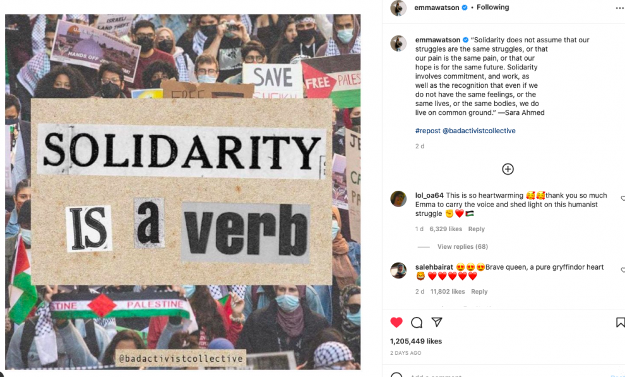Open the #repost hashtag link
This screenshot has width=625, height=377.
427,131
